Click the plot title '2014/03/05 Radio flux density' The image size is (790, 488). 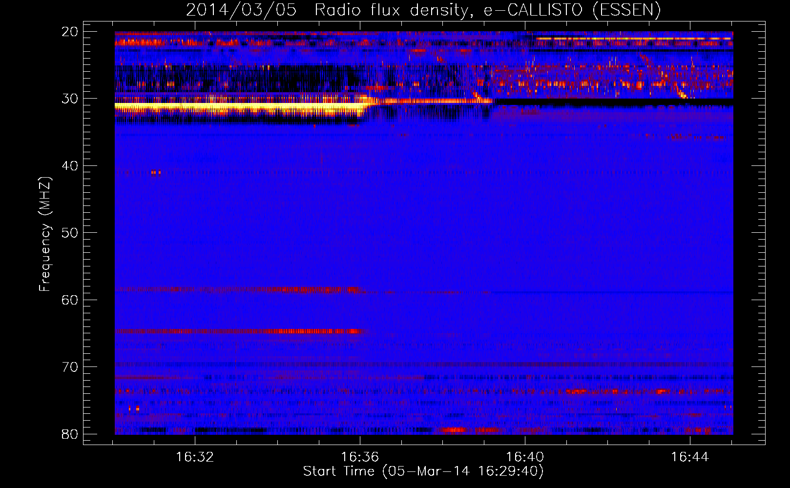tap(423, 10)
